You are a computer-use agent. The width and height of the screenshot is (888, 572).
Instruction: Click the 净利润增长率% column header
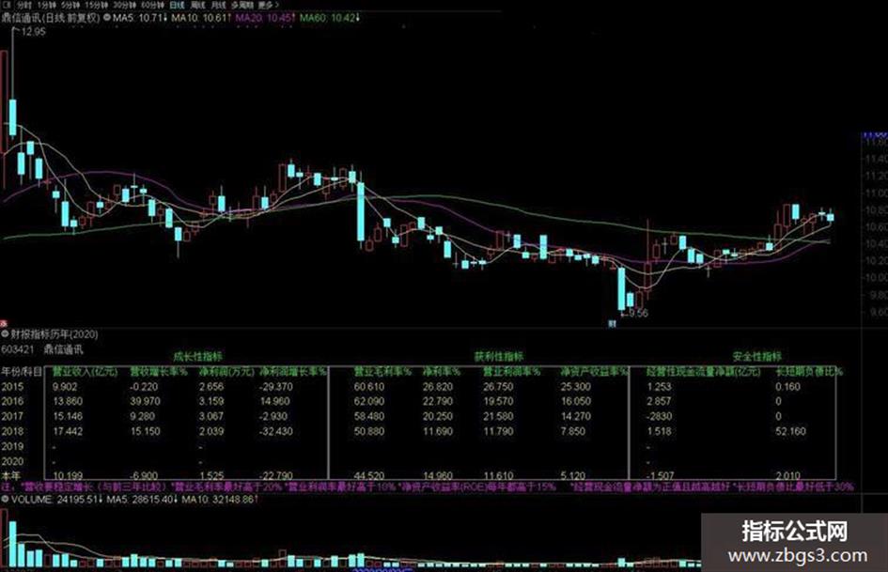pos(293,372)
